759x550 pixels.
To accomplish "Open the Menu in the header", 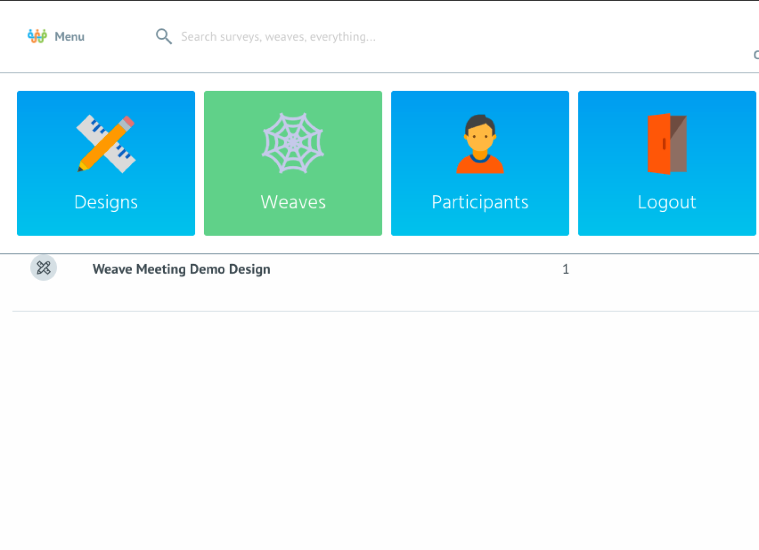I will click(x=69, y=37).
